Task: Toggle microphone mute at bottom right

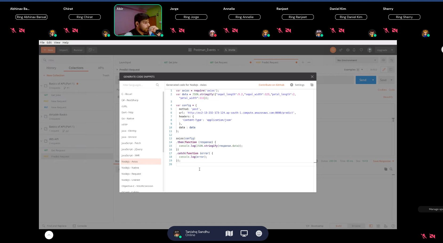Action: click(x=424, y=236)
